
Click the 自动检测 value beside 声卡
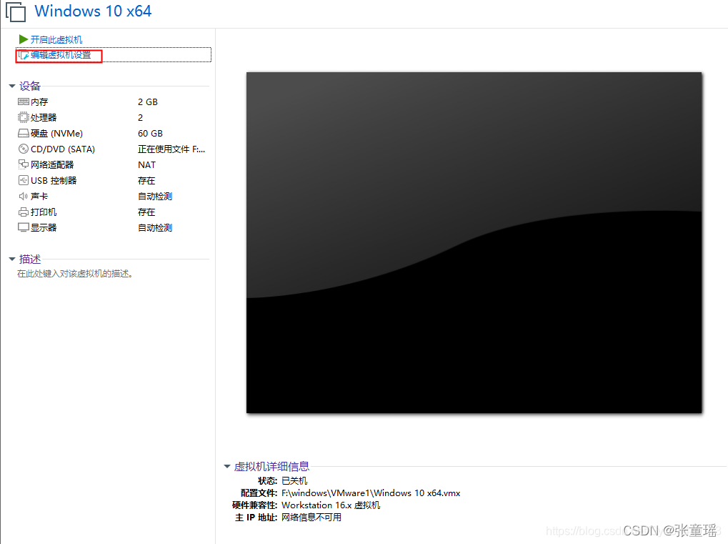coord(155,197)
